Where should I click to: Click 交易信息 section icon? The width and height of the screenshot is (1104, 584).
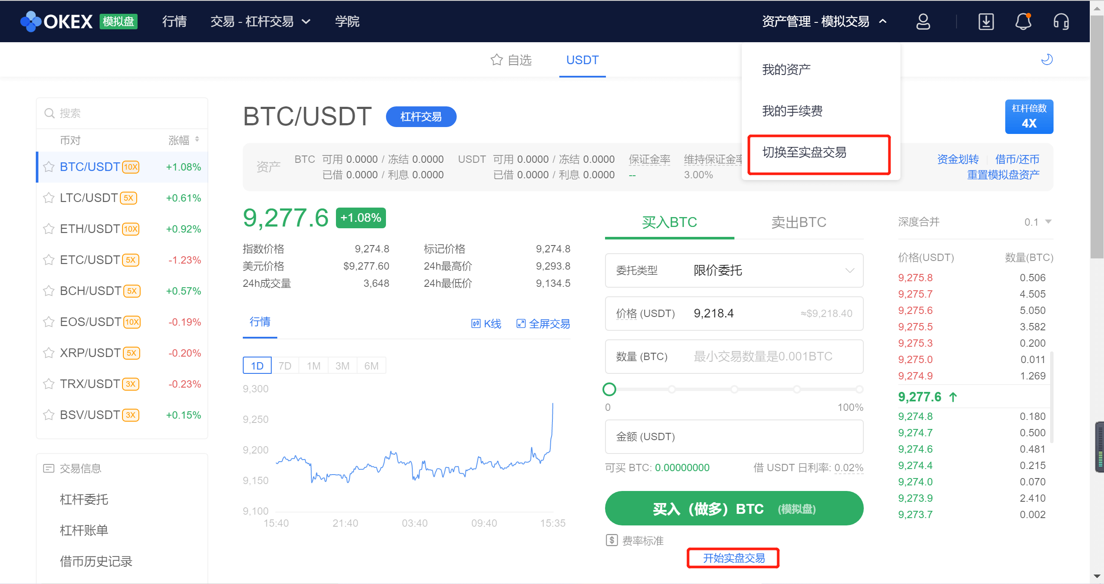[49, 469]
